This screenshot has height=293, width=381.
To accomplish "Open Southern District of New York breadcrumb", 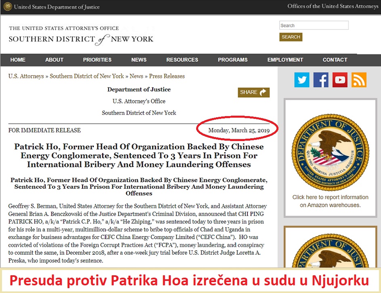I will coord(87,76).
